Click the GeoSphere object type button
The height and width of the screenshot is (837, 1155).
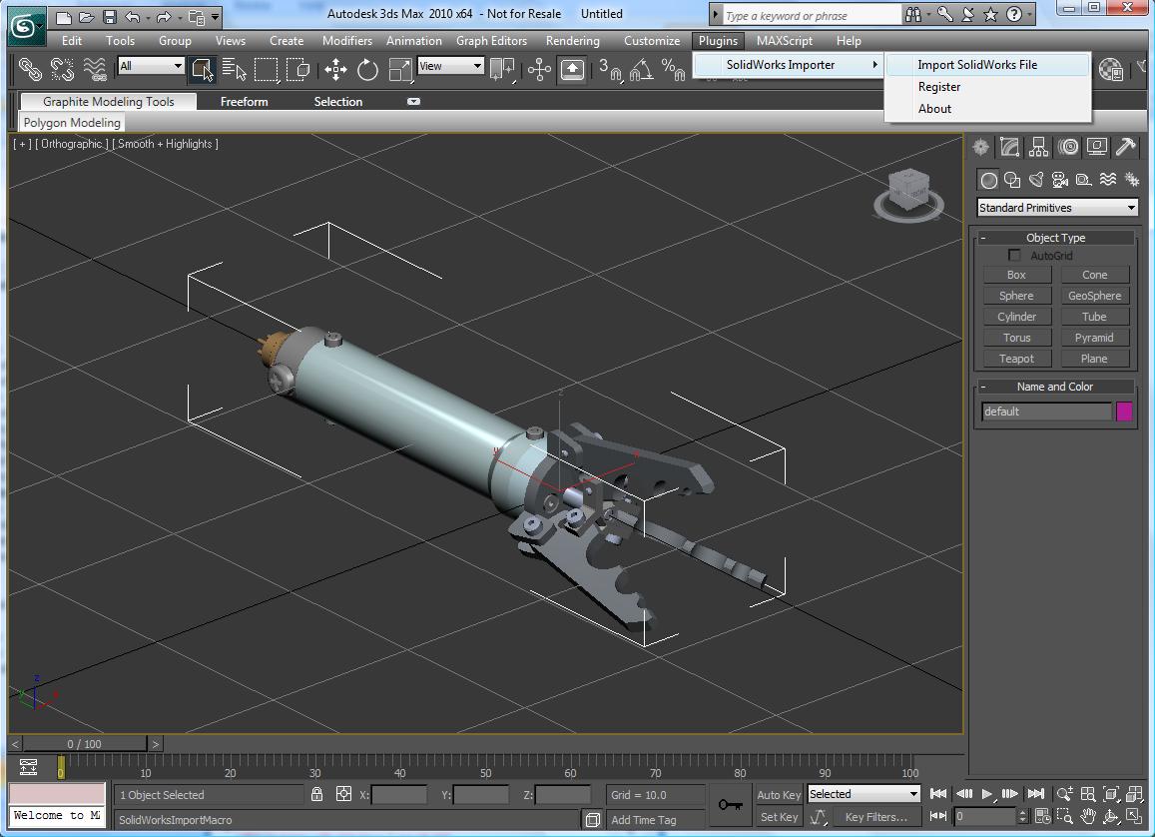(1094, 296)
